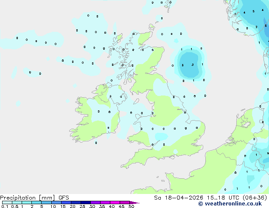This screenshot has width=269, height=208.
Task: Click the 'Sa 18-04-2026' date text
Action: pyautogui.click(x=179, y=198)
